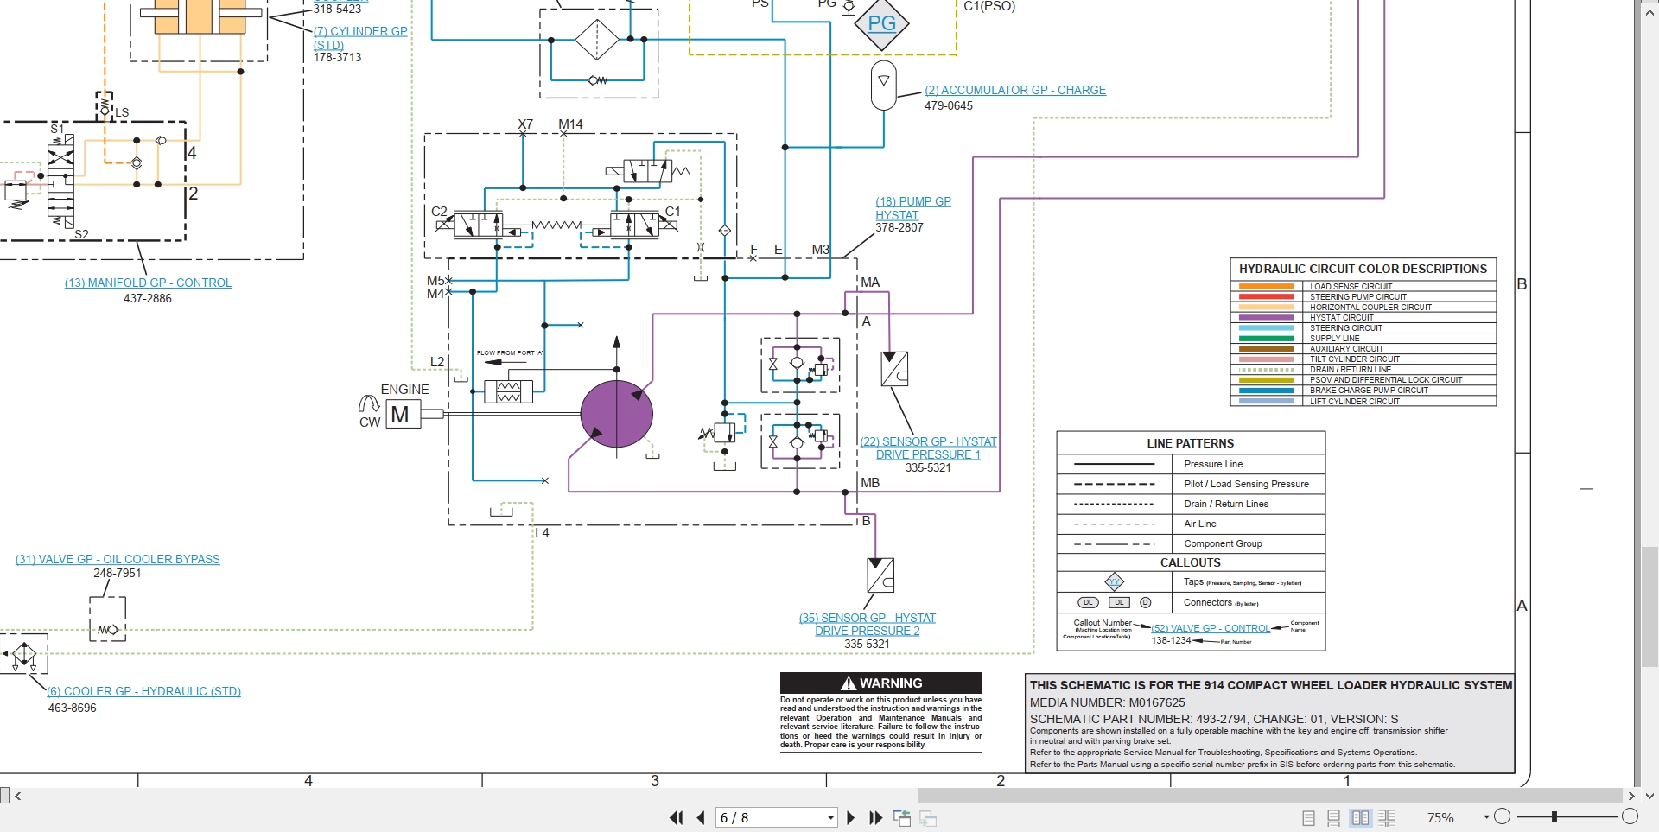The height and width of the screenshot is (832, 1659).
Task: Click the HYSTAT CIRCUIT purple color swatch
Action: 1267,318
